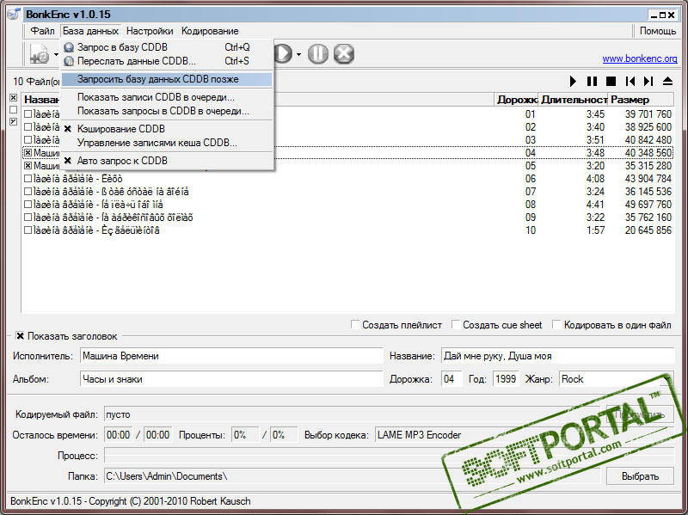Check the checkbox of track 10 row
The width and height of the screenshot is (688, 515).
(x=28, y=230)
